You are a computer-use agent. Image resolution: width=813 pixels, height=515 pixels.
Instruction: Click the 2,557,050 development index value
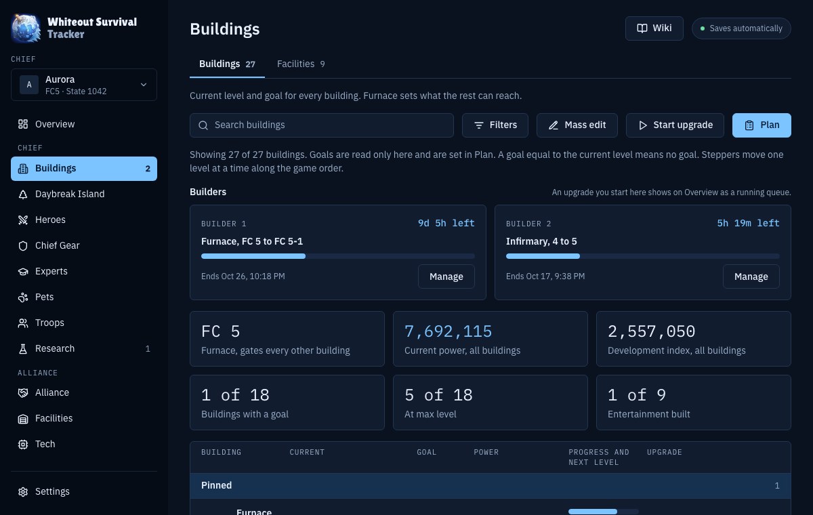point(652,331)
